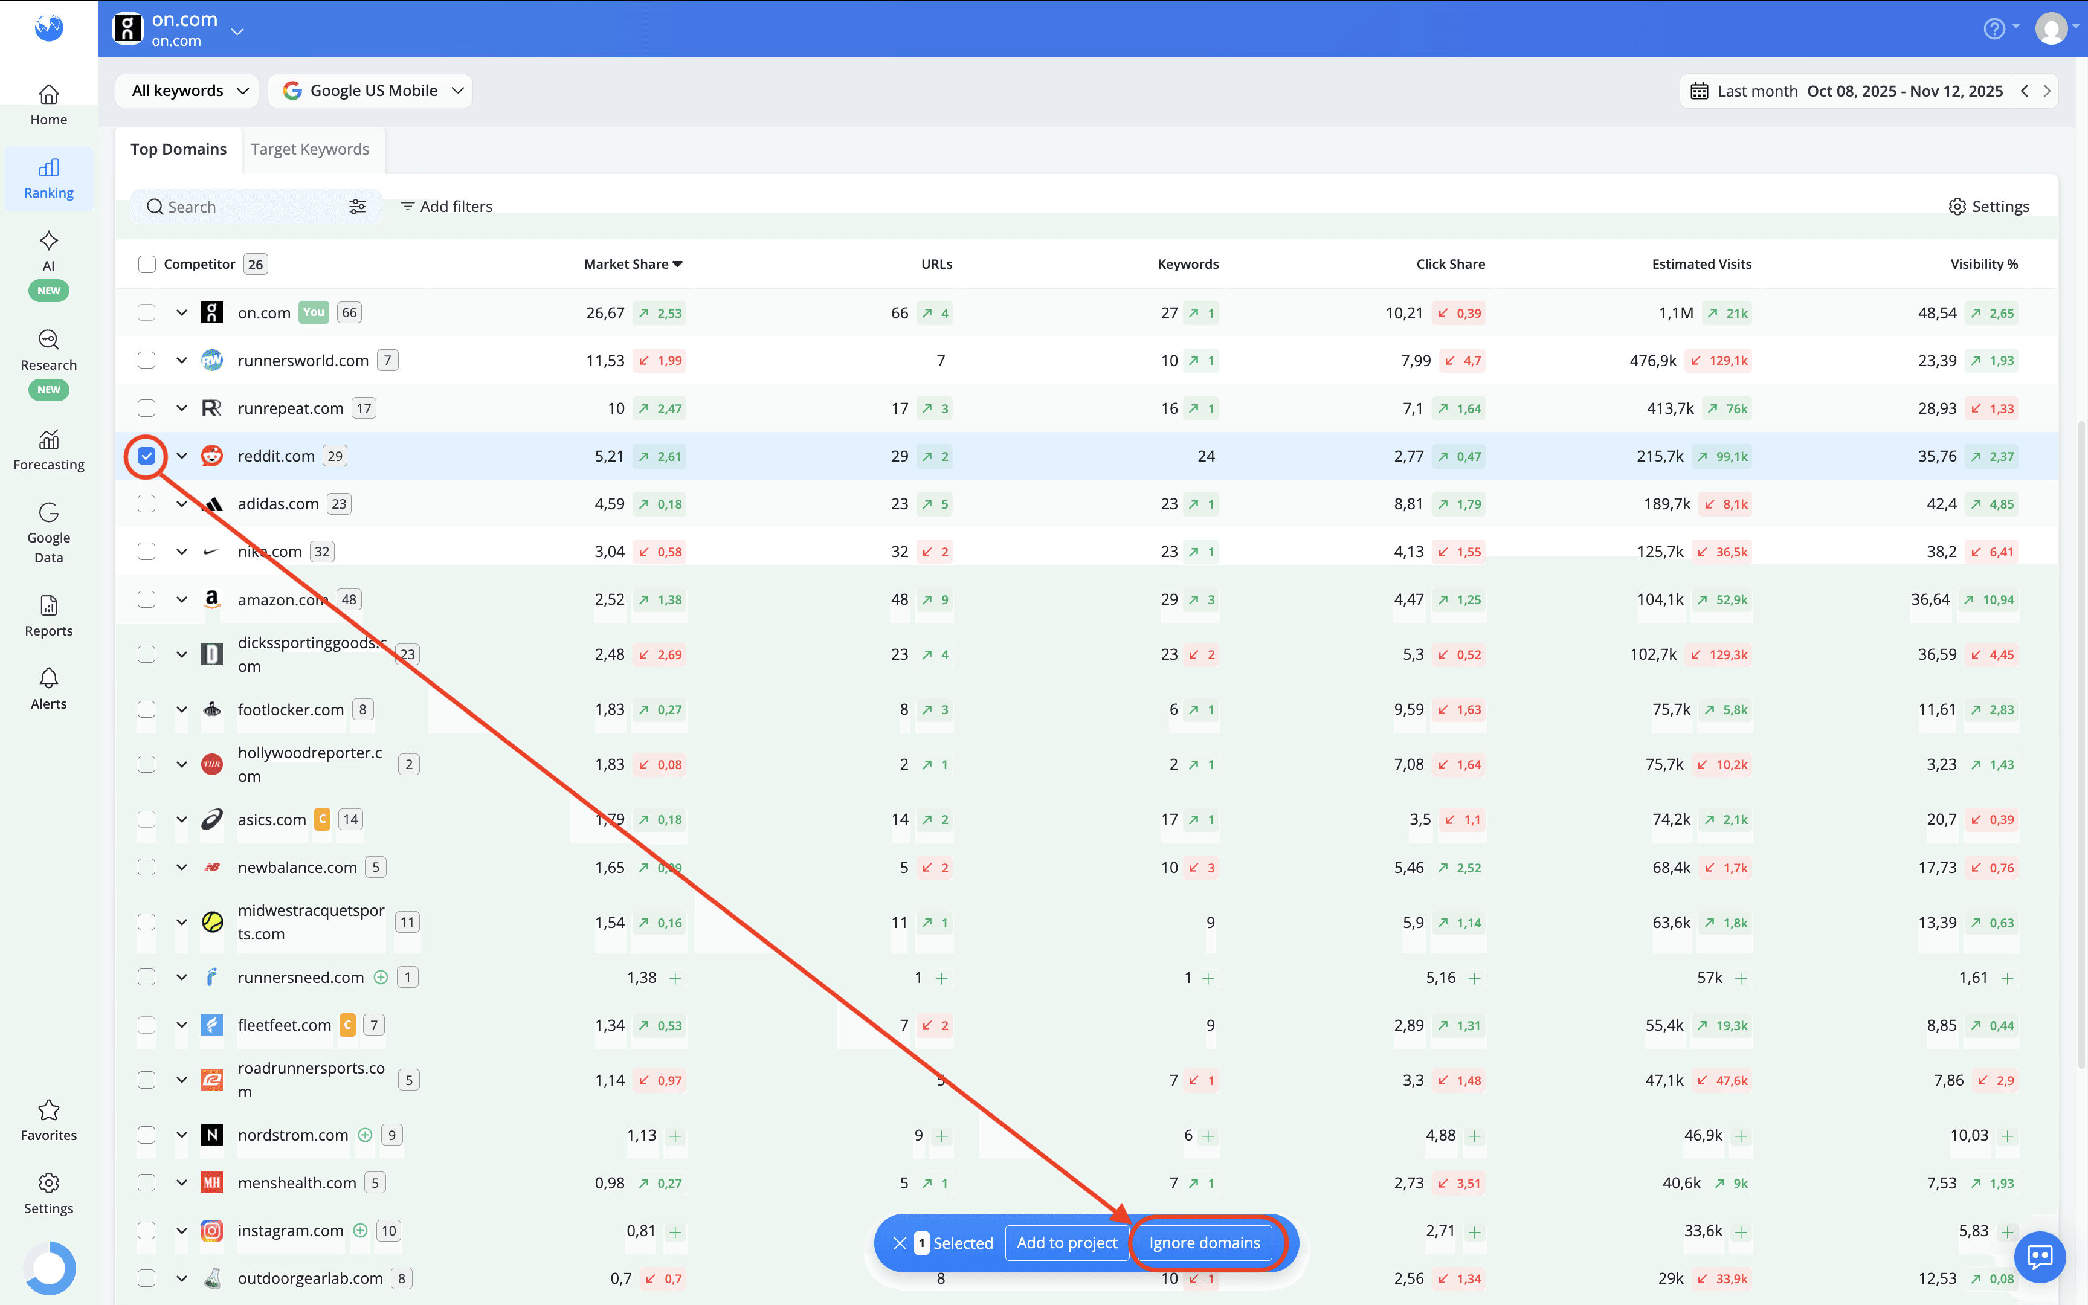The image size is (2088, 1305).
Task: Open Google Data in sidebar
Action: [x=48, y=532]
